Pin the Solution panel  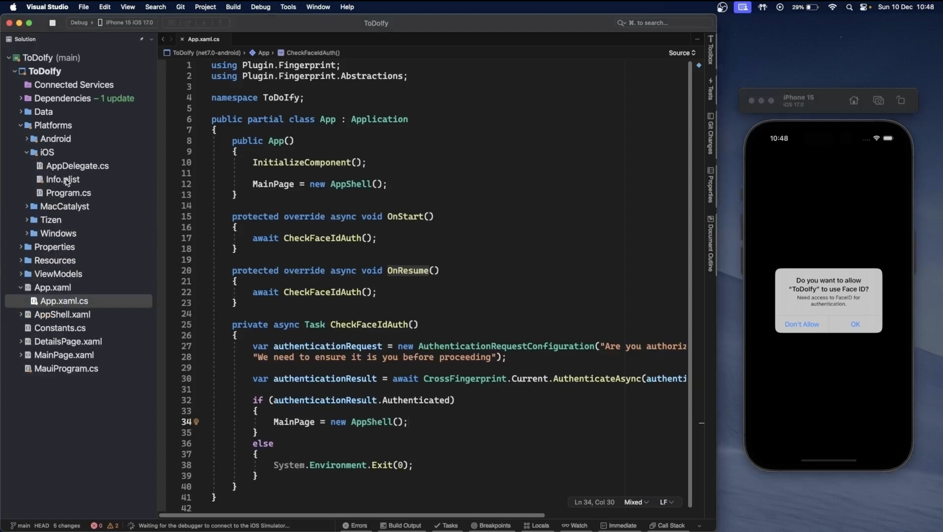pyautogui.click(x=142, y=39)
